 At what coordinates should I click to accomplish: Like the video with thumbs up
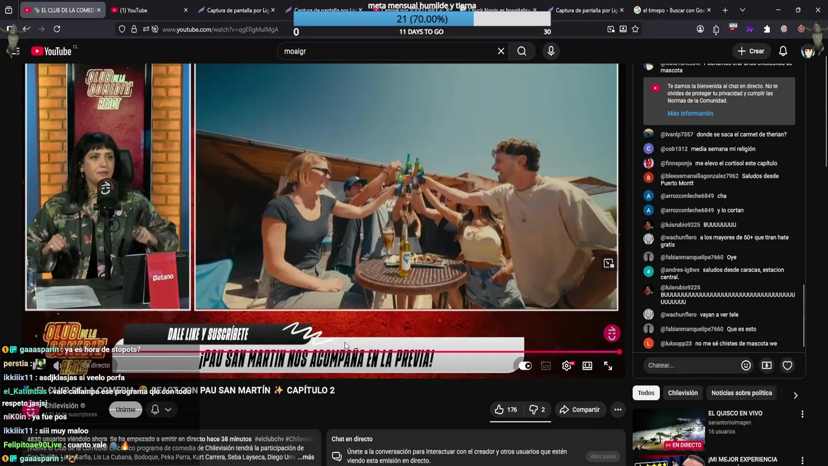tap(506, 410)
